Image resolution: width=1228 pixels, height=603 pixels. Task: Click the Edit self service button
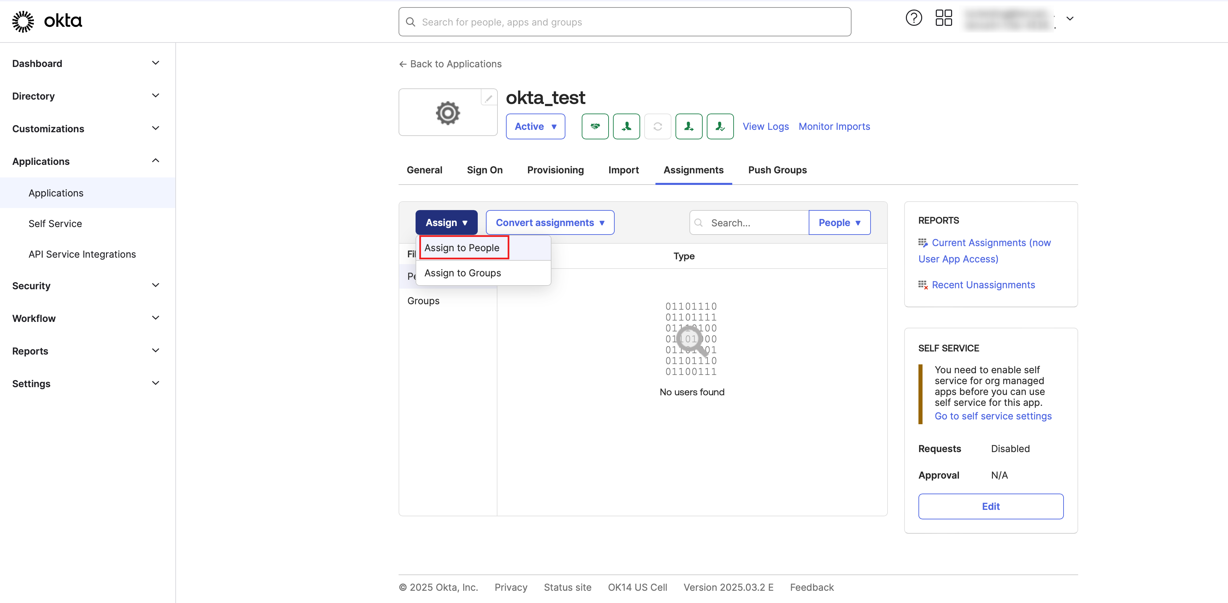click(x=990, y=506)
